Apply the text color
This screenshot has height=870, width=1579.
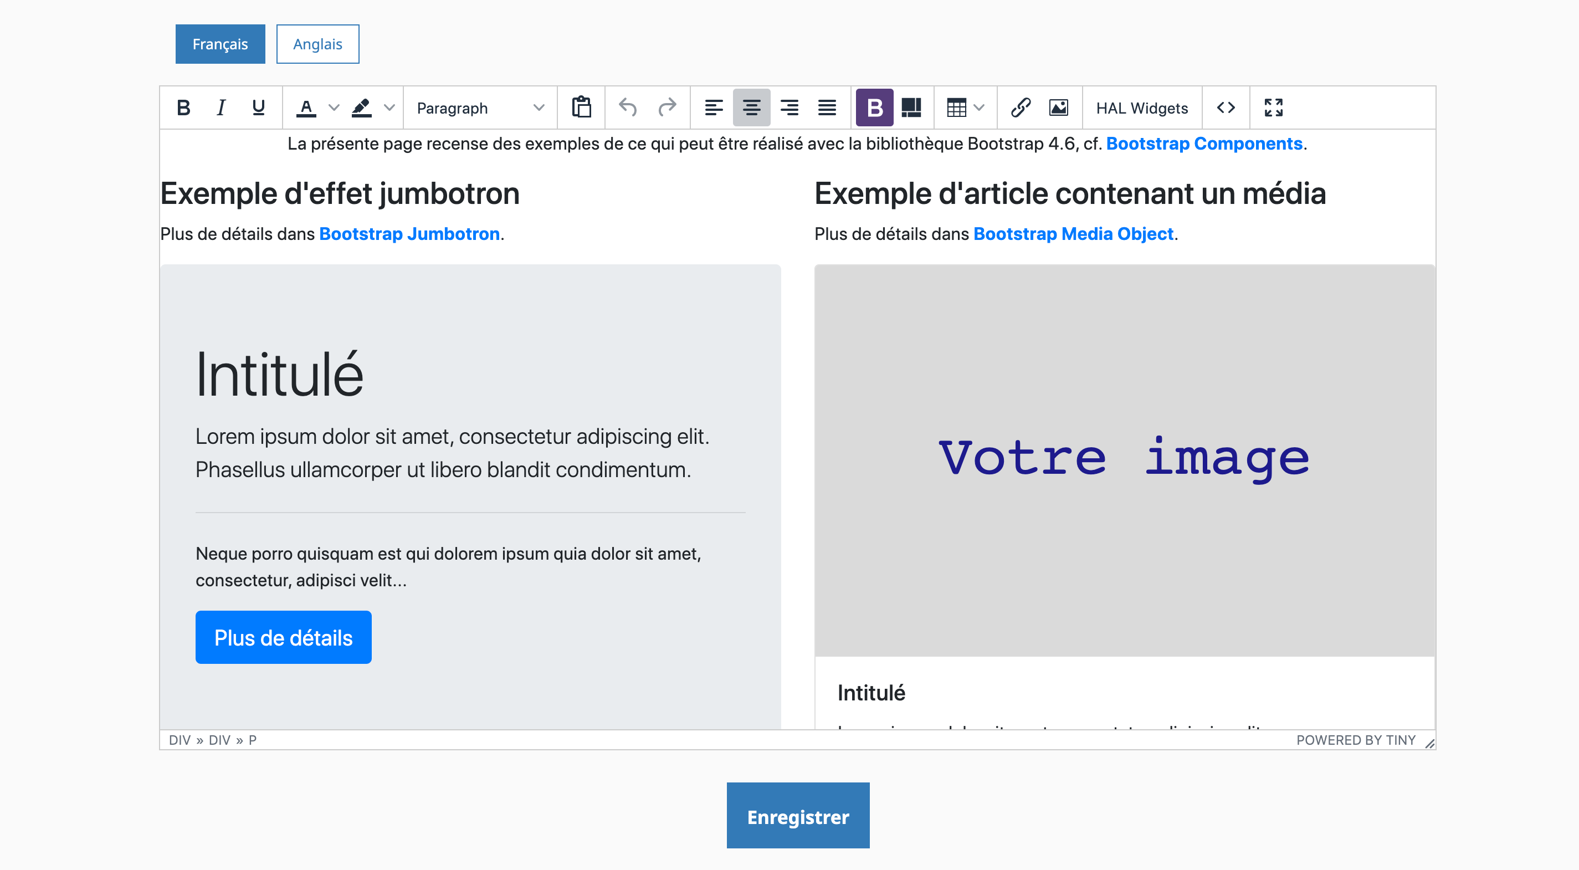(x=306, y=108)
